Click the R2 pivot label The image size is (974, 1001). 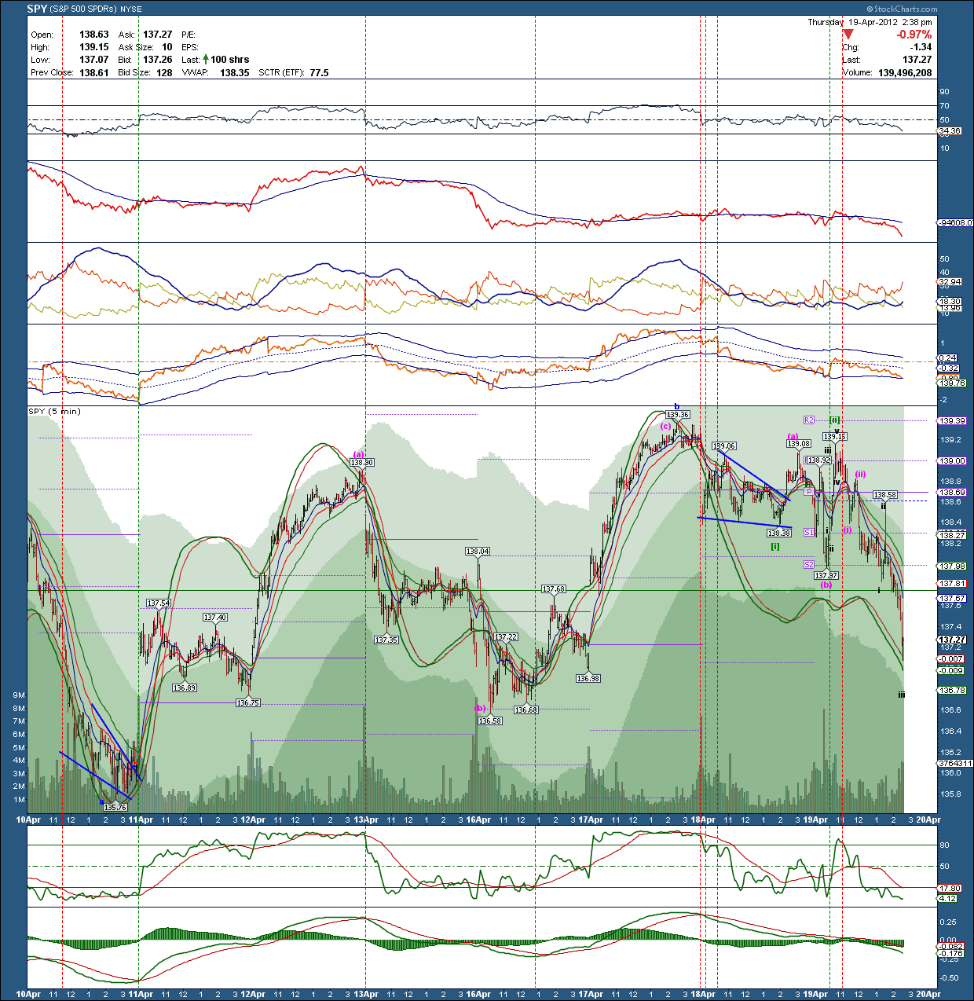[x=809, y=420]
